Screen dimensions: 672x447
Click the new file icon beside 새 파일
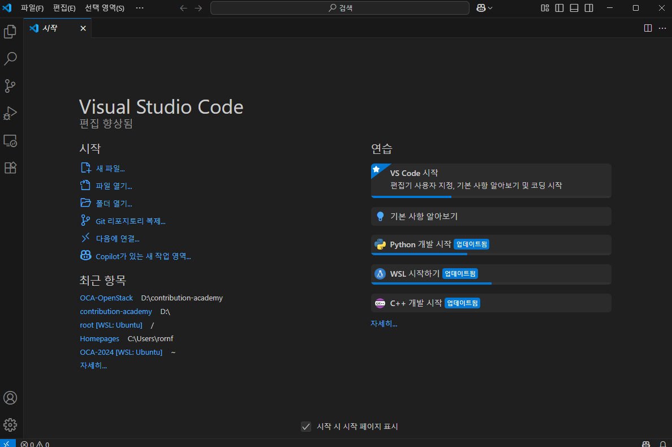(86, 167)
